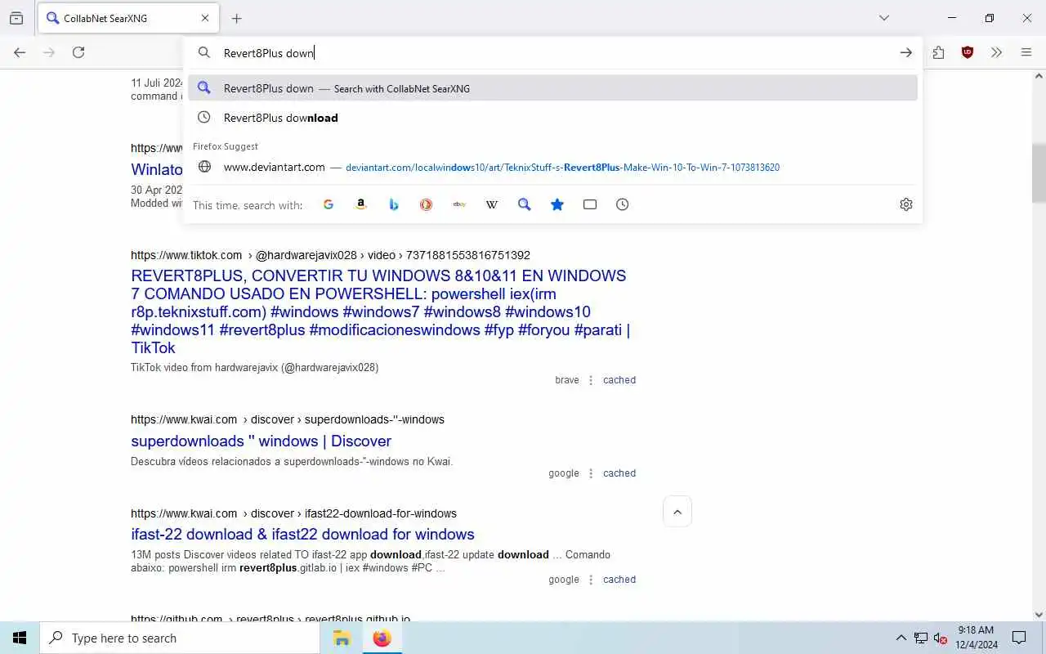Close the CollabNet SearXNG tab
Viewport: 1046px width, 654px height.
click(205, 18)
